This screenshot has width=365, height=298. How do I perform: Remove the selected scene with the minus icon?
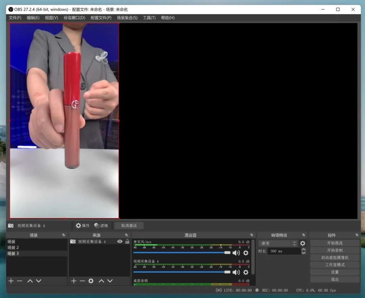tap(20, 281)
